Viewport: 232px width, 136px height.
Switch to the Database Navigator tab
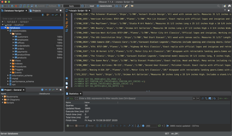tap(14, 10)
